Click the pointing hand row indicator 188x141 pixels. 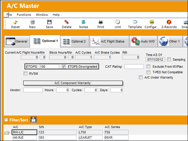coord(7,132)
